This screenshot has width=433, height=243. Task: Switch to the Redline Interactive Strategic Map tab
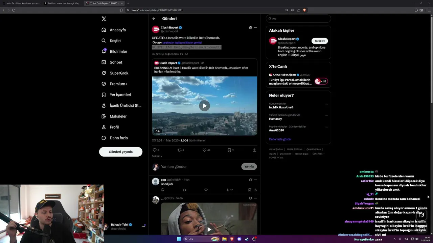pyautogui.click(x=63, y=3)
